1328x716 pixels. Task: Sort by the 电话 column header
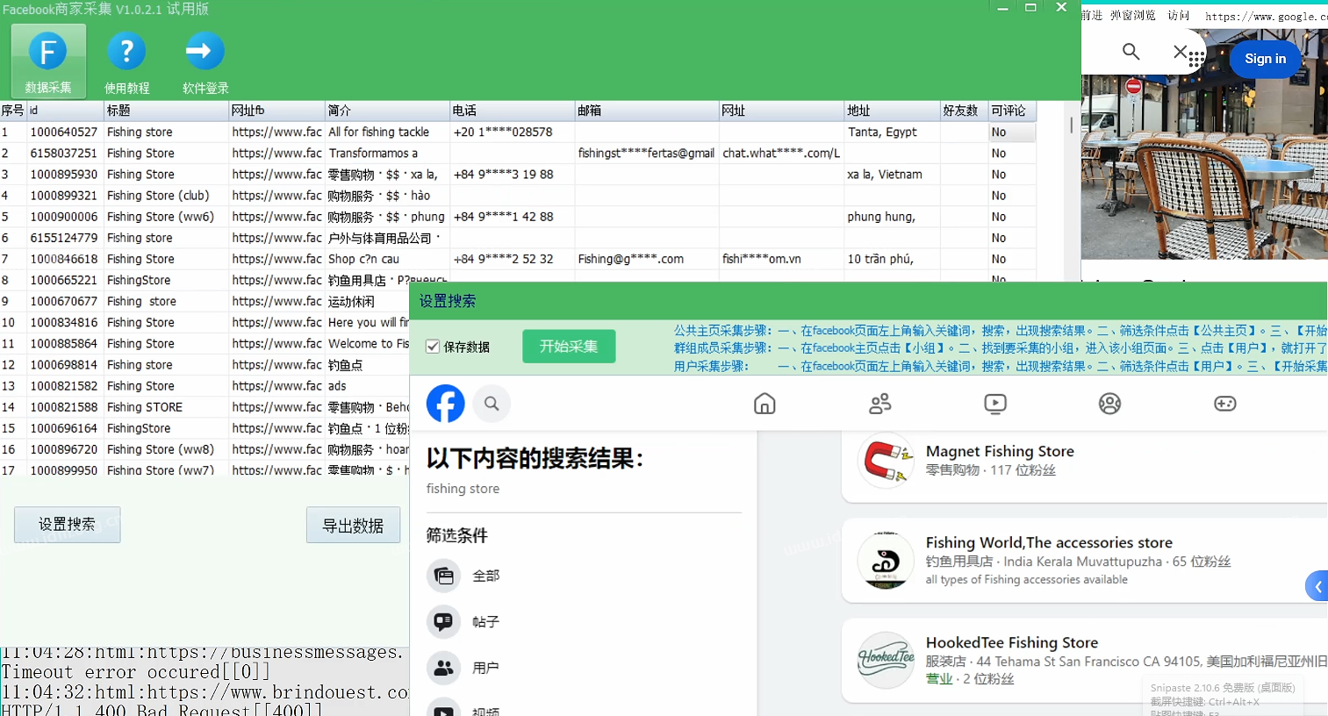pyautogui.click(x=512, y=111)
